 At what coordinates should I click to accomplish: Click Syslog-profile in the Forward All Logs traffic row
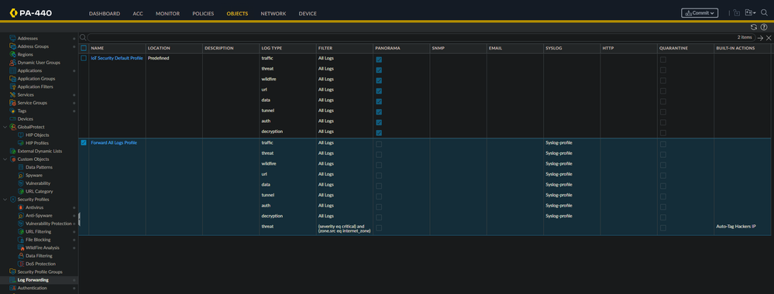[x=559, y=142]
